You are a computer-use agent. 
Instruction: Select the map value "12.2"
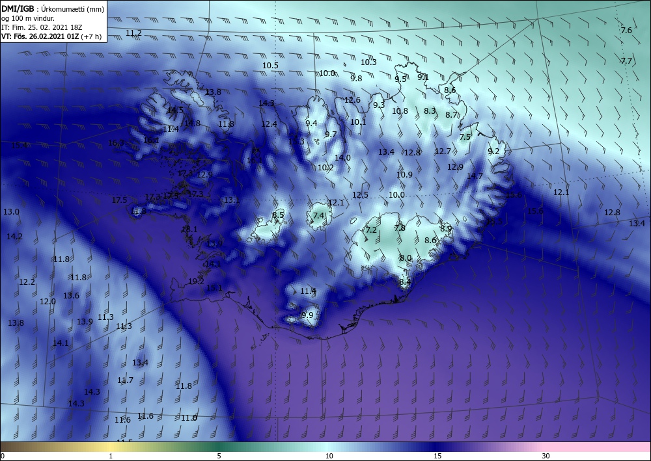[x=27, y=282]
